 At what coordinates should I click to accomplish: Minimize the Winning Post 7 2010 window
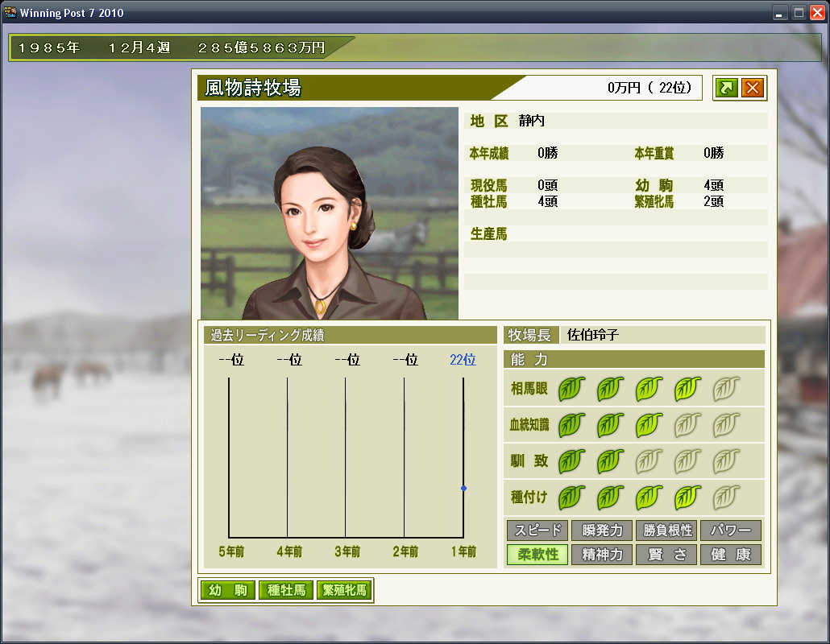click(778, 12)
